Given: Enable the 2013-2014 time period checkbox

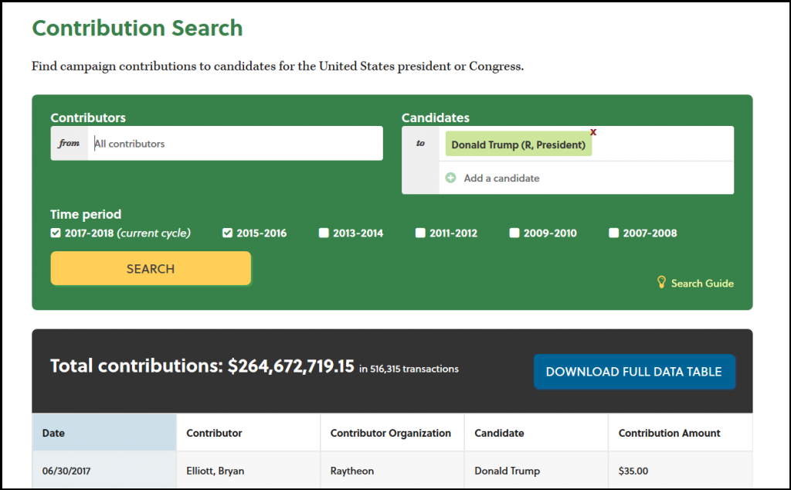Looking at the screenshot, I should [324, 233].
